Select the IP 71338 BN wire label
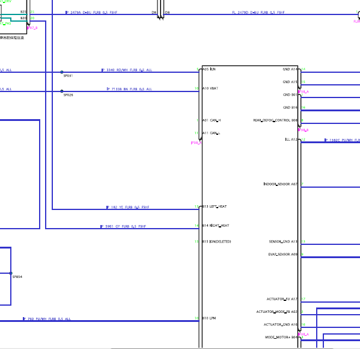Screen dimensions: 360x349 click(129, 89)
